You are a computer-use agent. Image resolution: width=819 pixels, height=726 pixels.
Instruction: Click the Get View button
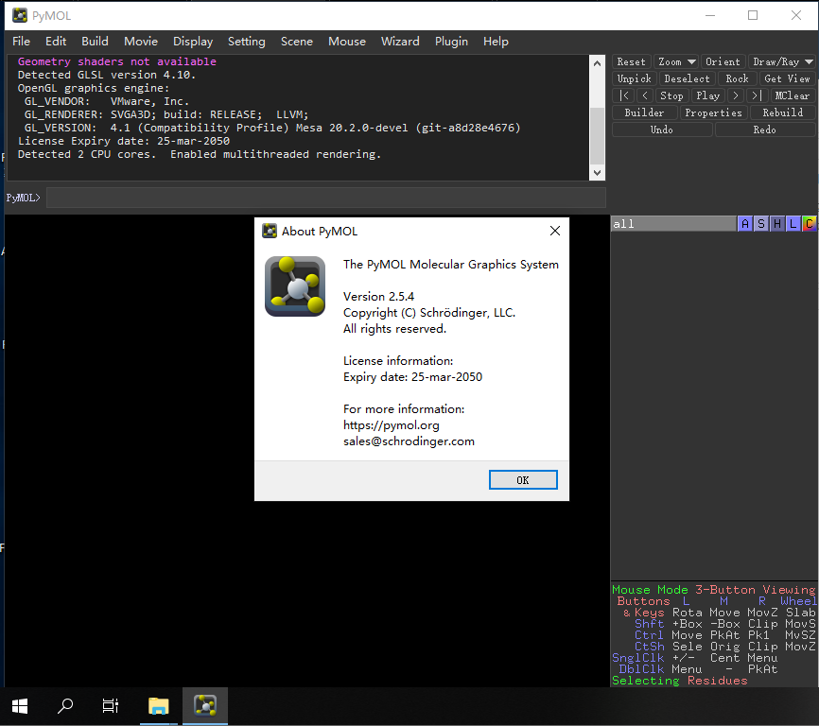[x=787, y=78]
